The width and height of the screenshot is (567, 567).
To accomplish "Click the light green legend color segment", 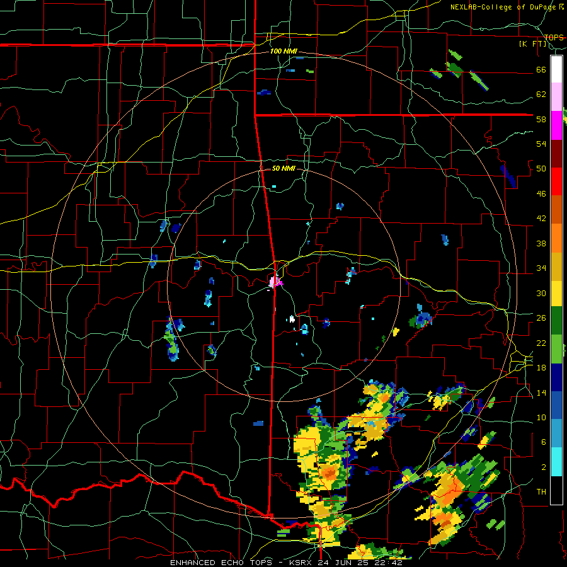I will [x=556, y=349].
